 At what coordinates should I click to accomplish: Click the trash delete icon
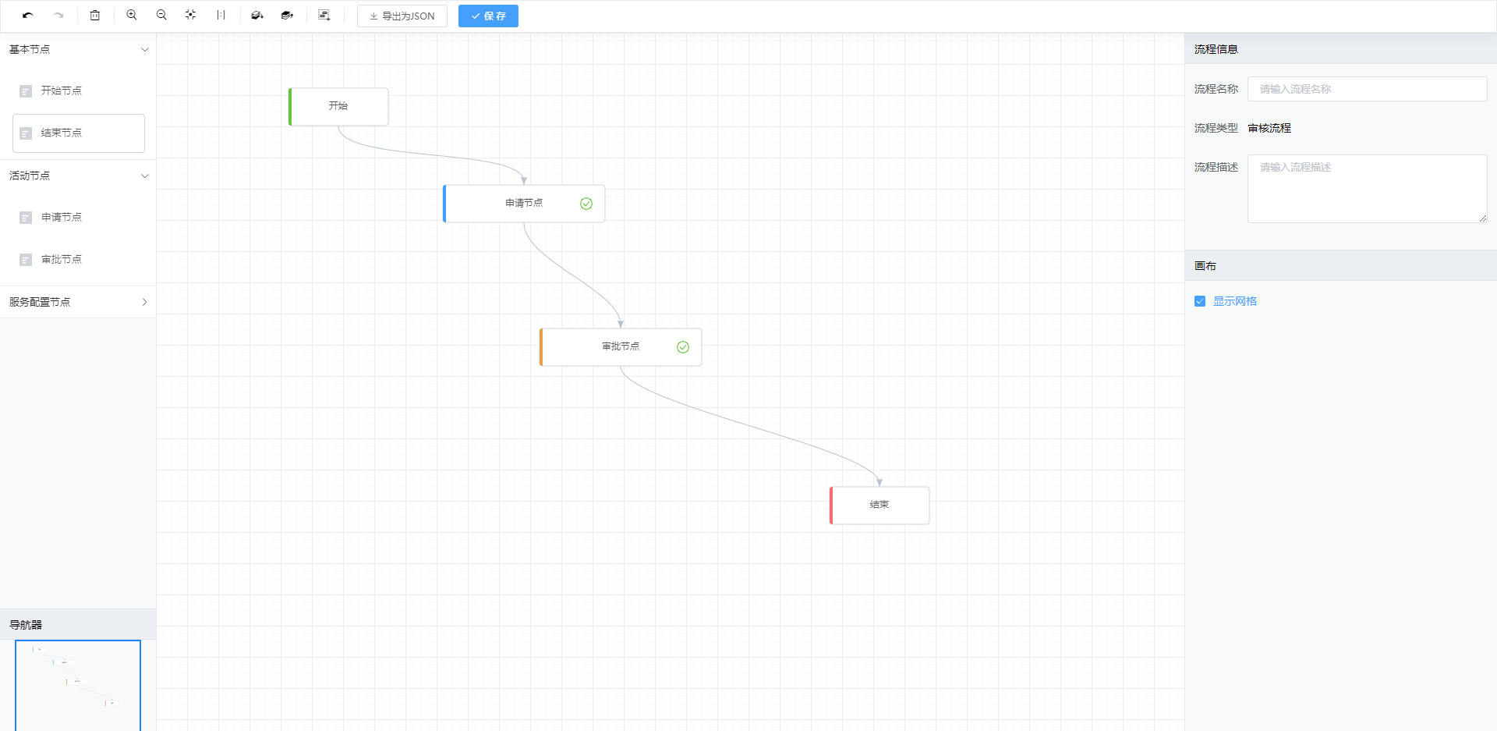[x=95, y=16]
